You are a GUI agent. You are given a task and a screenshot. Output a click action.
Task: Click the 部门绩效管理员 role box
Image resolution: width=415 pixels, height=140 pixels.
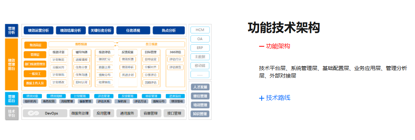pyautogui.click(x=35, y=64)
